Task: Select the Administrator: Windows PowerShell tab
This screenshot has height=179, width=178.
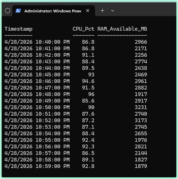Action: pos(54,11)
